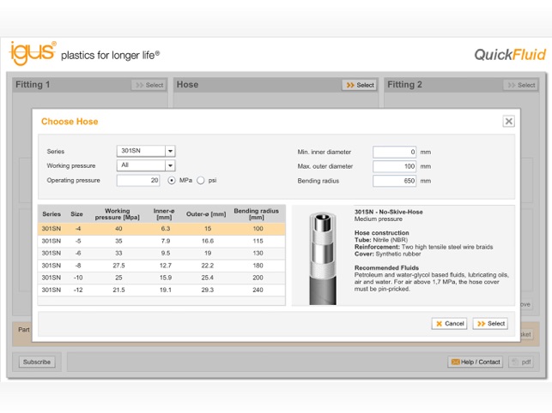
Task: Edit the Min. inner diameter field
Action: tap(394, 152)
